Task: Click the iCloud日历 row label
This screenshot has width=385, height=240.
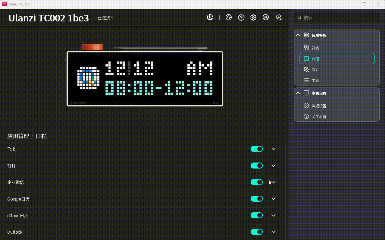Action: pos(18,215)
